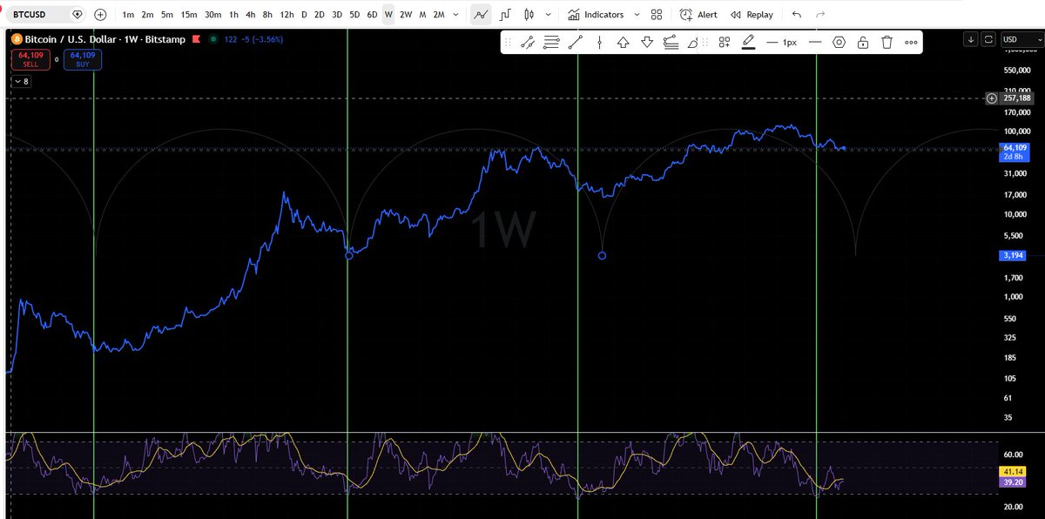Screen dimensions: 1045x519
Task: Open drawing templates grid-plus icon
Action: [x=725, y=42]
